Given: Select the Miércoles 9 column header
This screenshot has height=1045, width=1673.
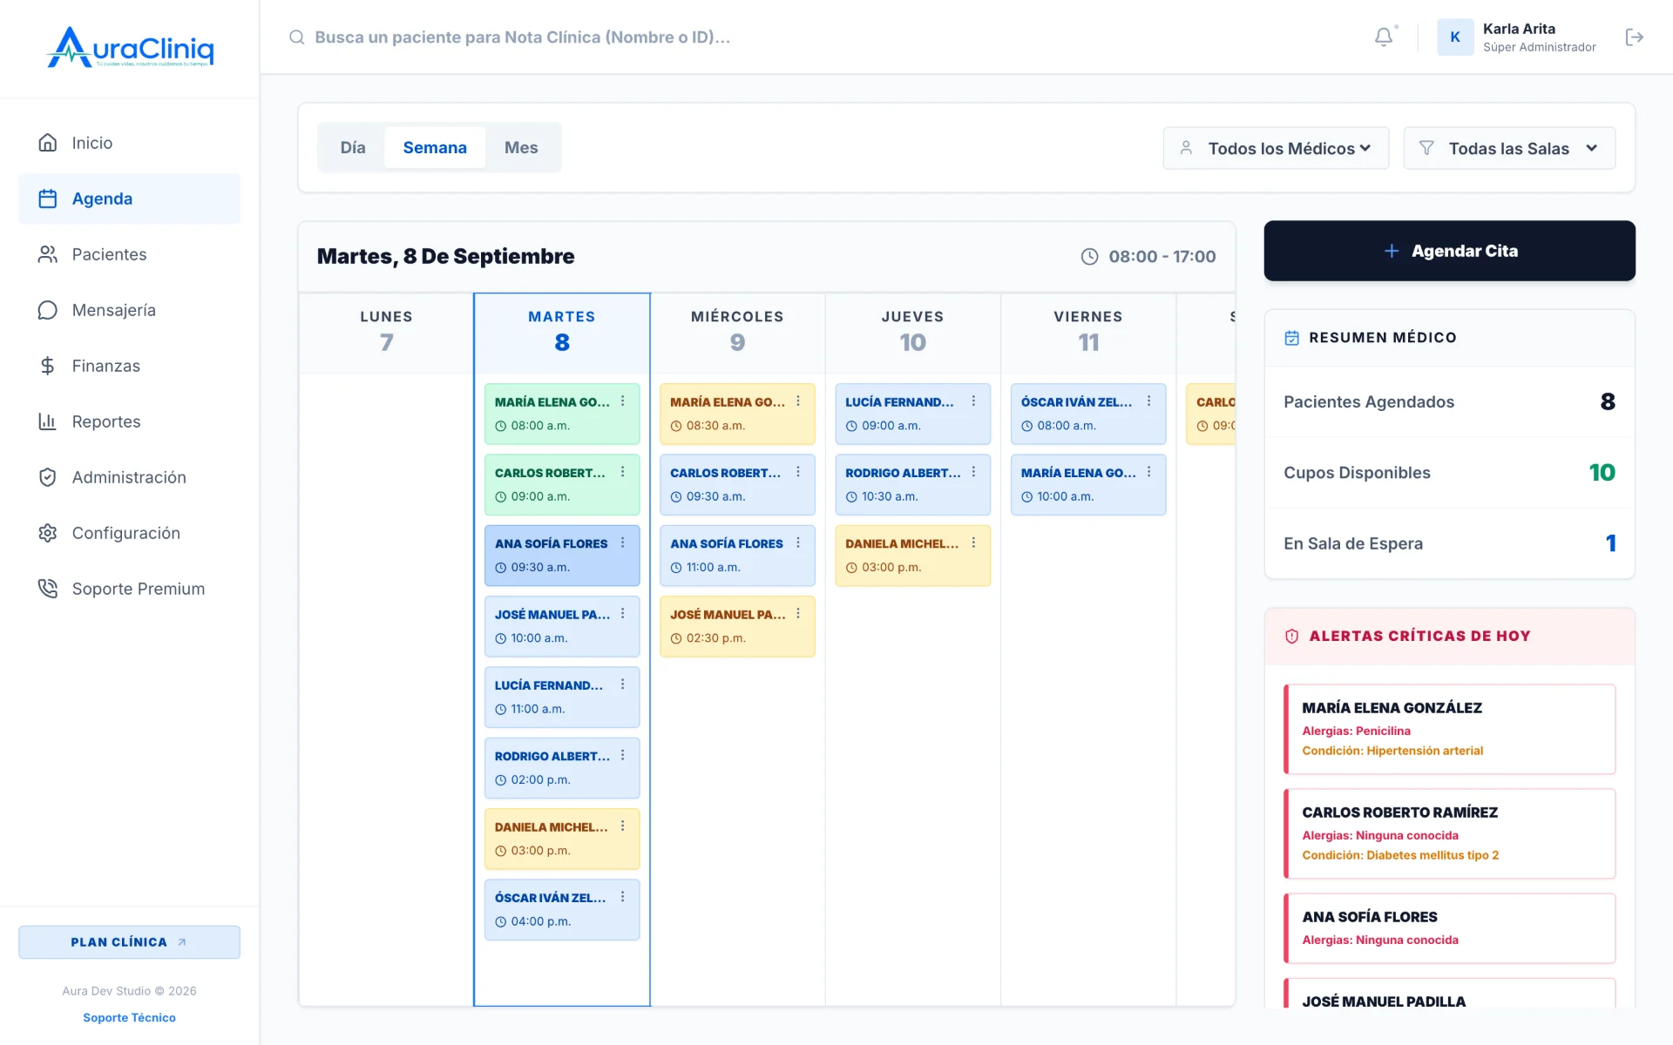Looking at the screenshot, I should [x=737, y=332].
